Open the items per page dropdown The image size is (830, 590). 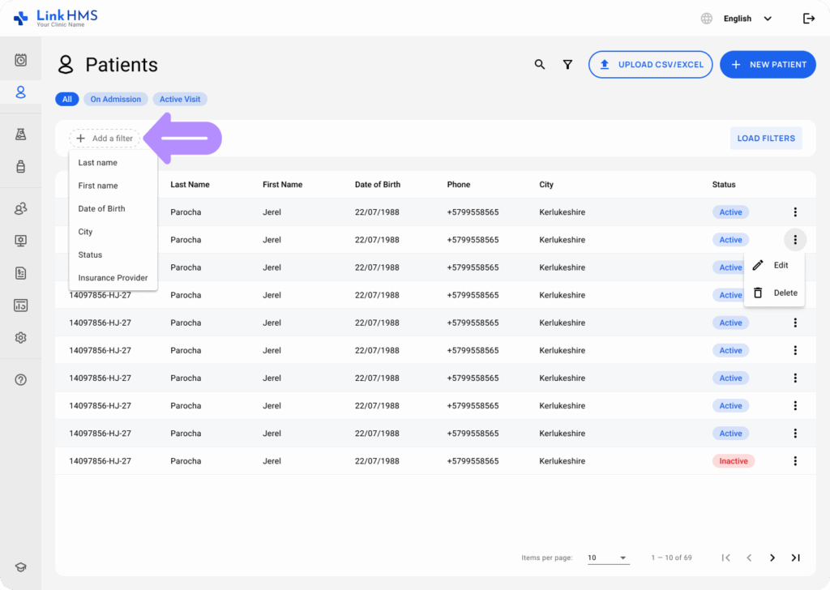(x=608, y=558)
